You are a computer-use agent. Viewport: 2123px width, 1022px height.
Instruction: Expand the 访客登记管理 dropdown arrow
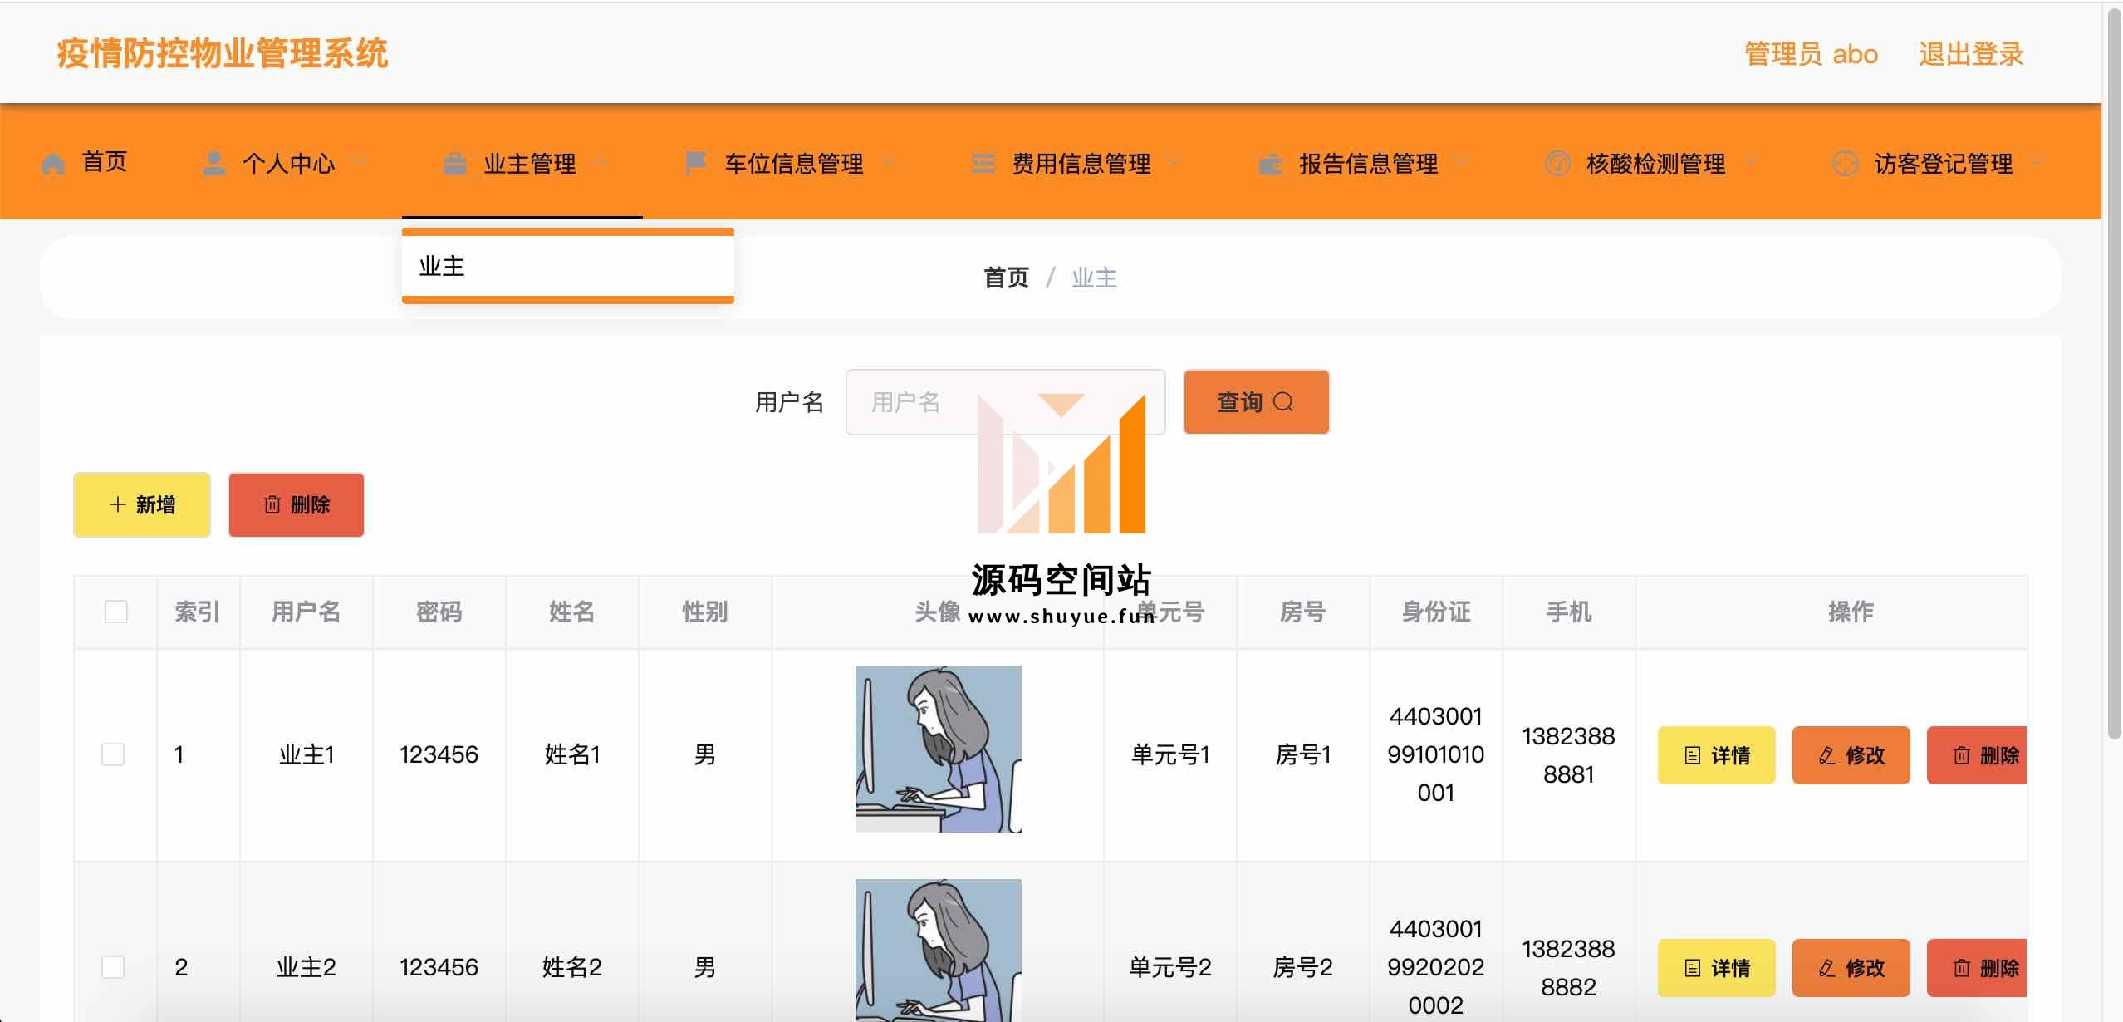coord(2037,161)
